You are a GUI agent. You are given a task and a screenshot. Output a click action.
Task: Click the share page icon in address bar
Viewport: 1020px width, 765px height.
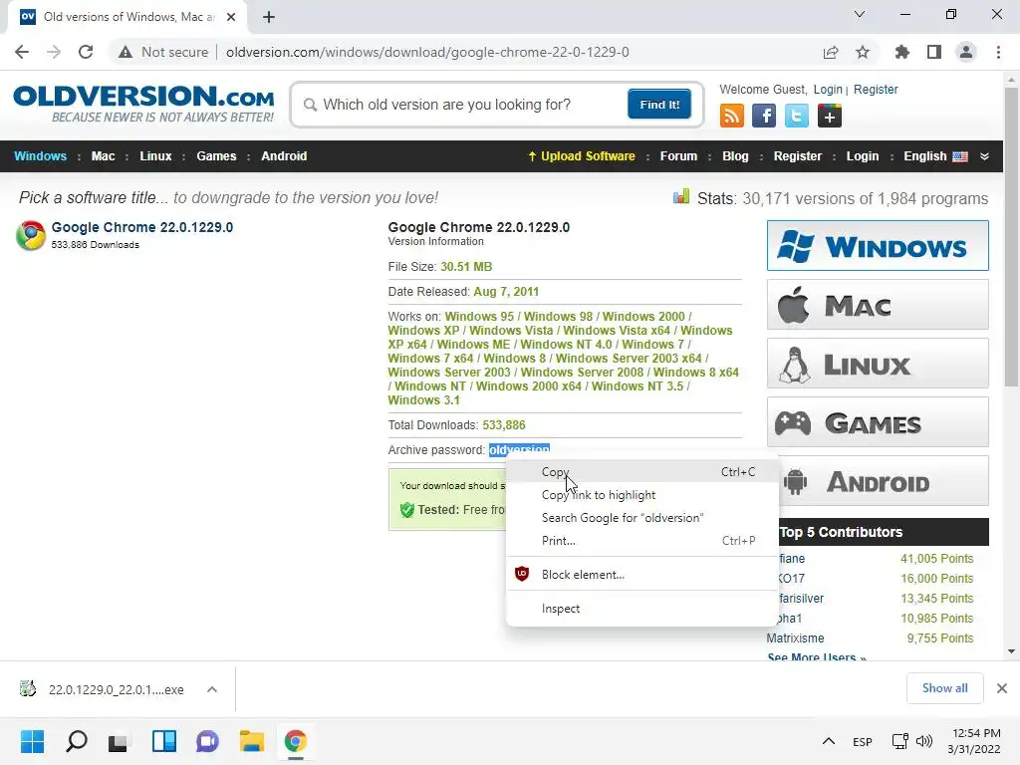tap(831, 52)
